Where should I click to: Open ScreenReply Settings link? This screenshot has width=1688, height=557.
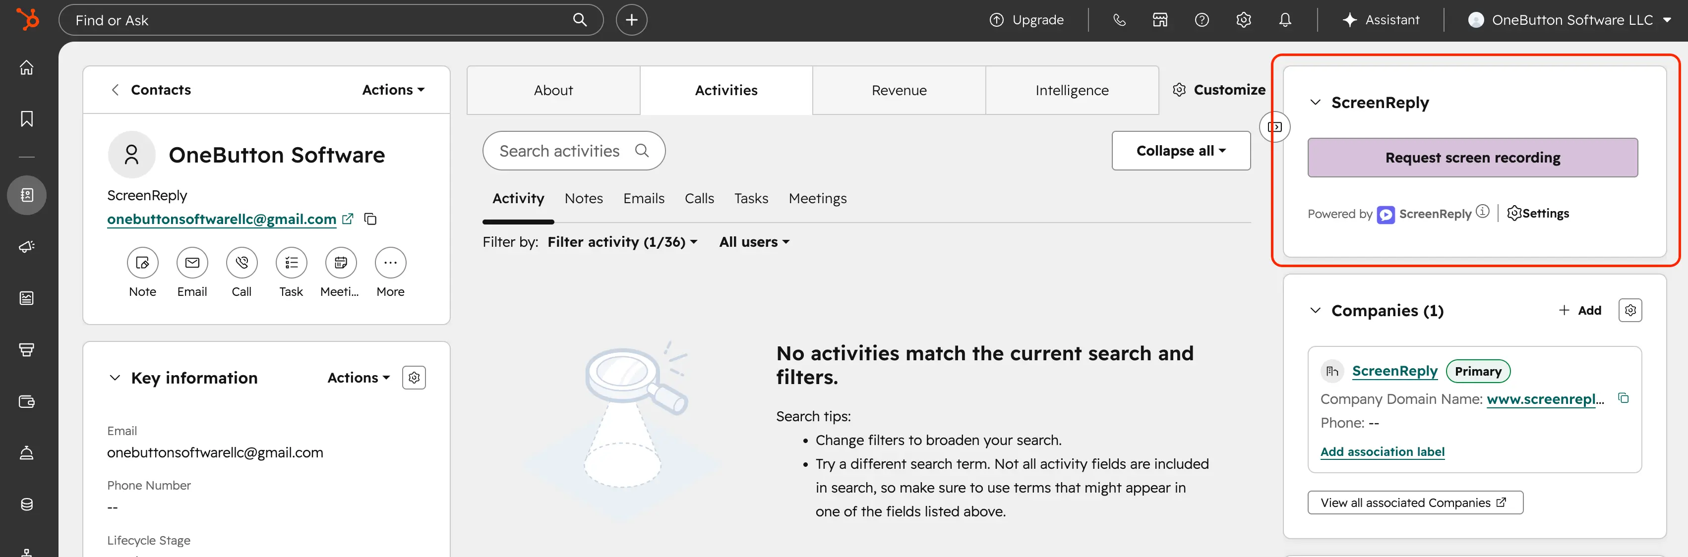[1538, 214]
